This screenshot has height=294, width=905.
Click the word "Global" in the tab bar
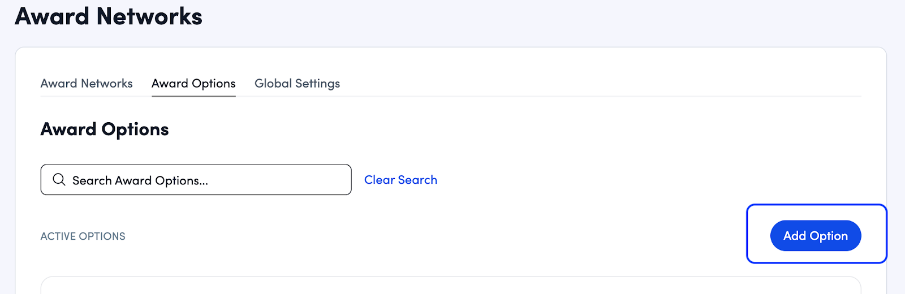(x=273, y=84)
